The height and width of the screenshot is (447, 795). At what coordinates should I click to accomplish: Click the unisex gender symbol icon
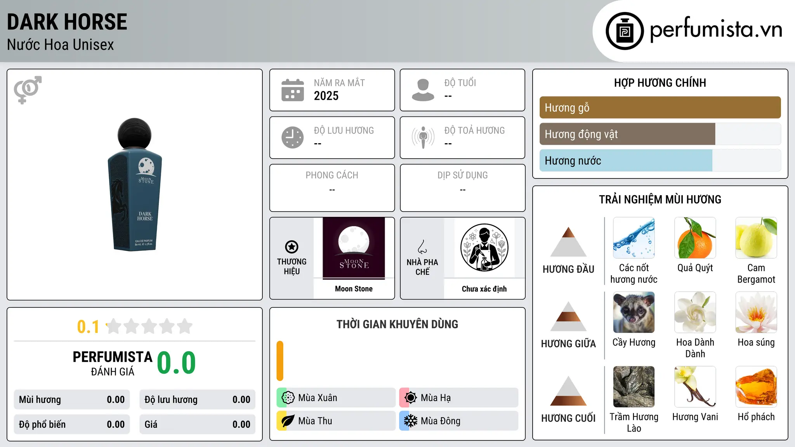click(28, 90)
